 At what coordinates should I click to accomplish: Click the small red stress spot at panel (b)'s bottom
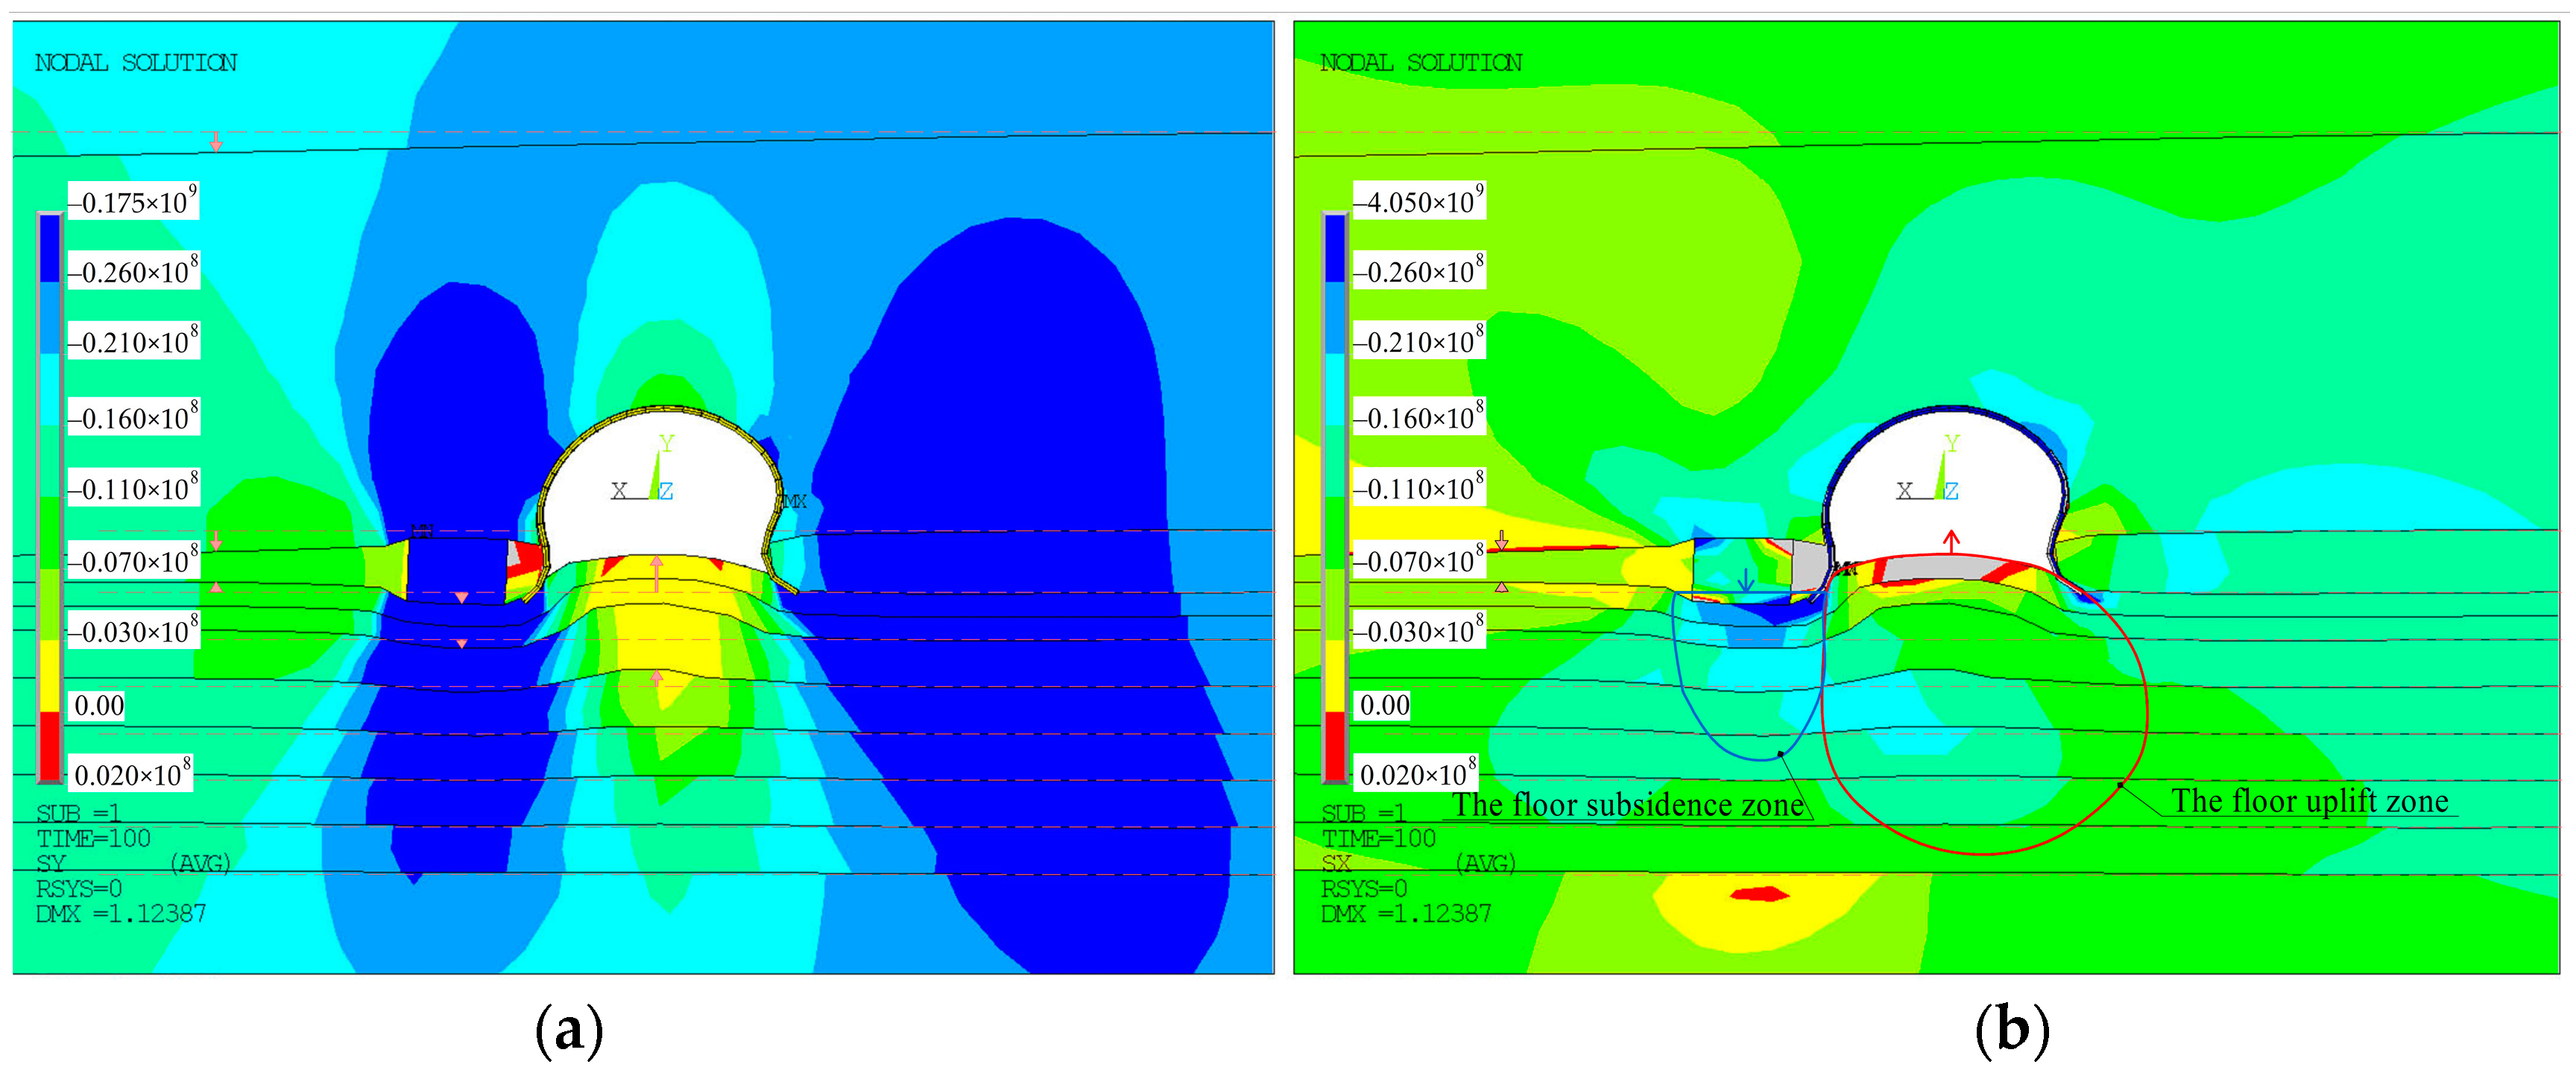(x=1759, y=893)
